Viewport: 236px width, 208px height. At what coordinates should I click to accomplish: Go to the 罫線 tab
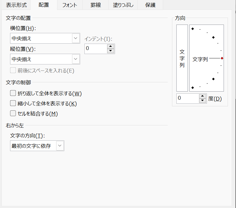pyautogui.click(x=95, y=5)
